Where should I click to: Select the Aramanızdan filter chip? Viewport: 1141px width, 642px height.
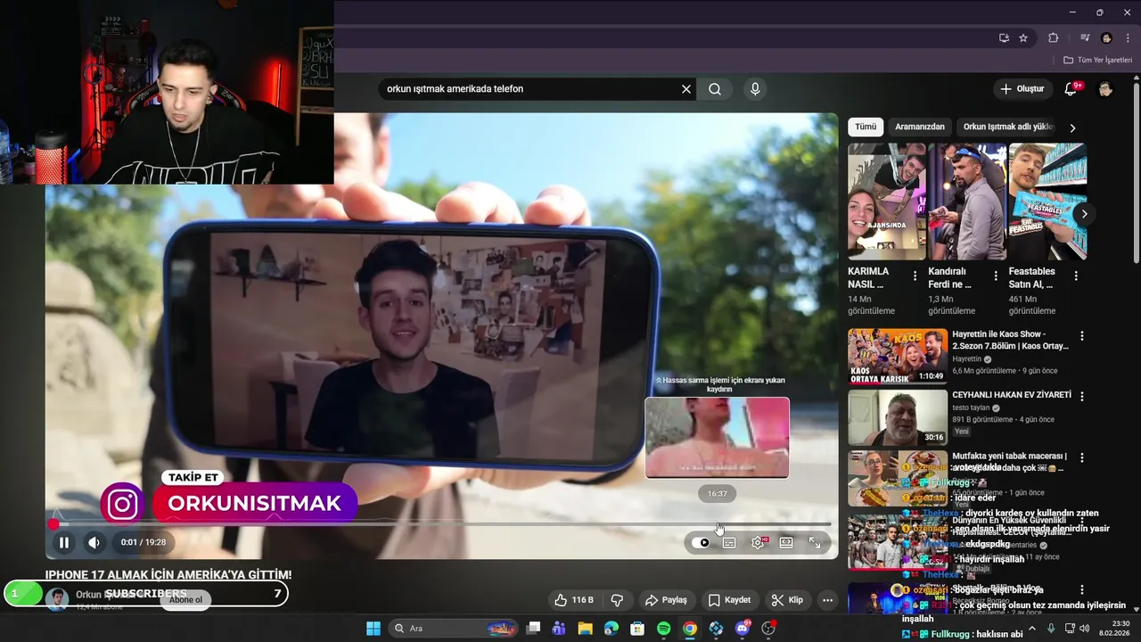point(920,127)
